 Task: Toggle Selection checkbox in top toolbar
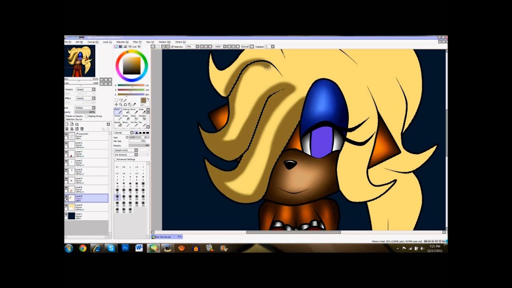click(172, 47)
